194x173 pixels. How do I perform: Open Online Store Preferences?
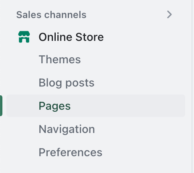tap(71, 152)
